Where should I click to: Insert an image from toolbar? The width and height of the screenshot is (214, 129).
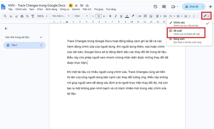(x=151, y=16)
